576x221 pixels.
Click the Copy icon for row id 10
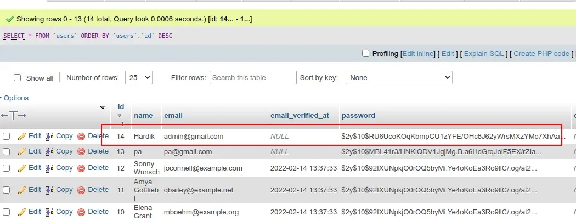point(49,212)
